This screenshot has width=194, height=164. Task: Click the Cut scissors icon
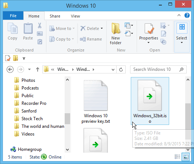(39, 26)
